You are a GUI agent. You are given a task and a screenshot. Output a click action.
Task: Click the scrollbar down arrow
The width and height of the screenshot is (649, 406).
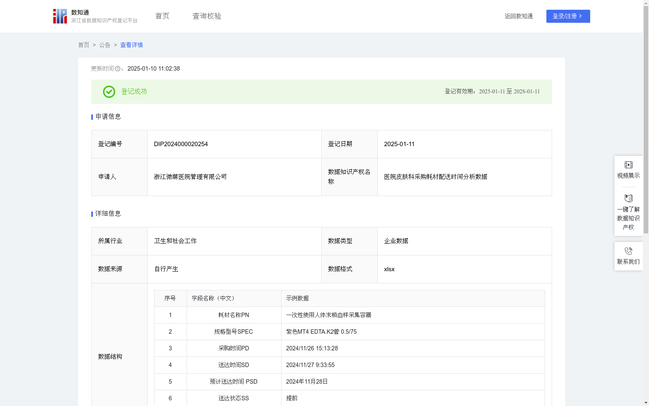tap(646, 403)
